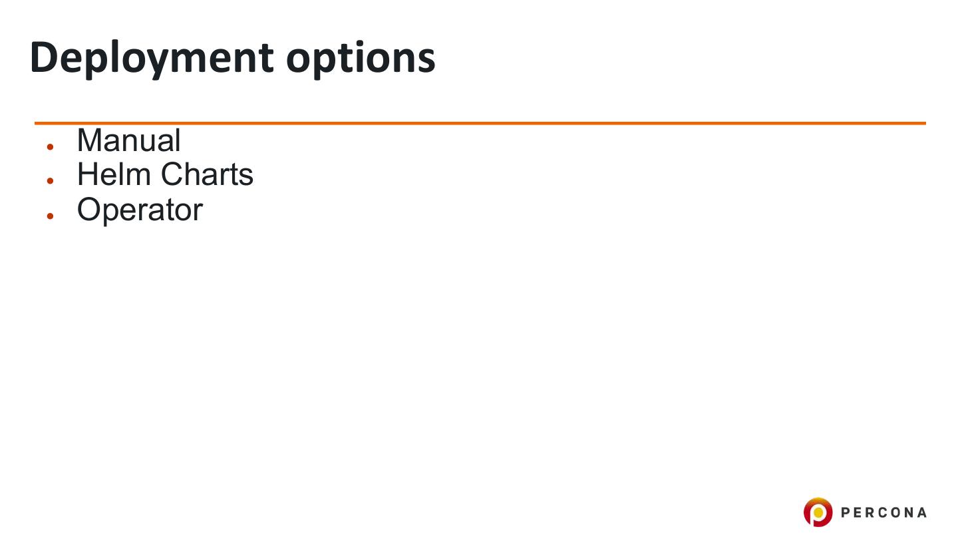Click the Percona circular logo icon
Screen dimensions: 958x539
818,512
